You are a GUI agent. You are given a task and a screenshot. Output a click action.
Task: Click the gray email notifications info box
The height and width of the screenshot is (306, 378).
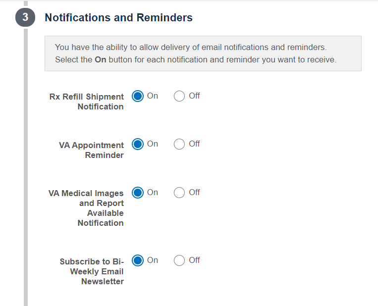coord(203,53)
